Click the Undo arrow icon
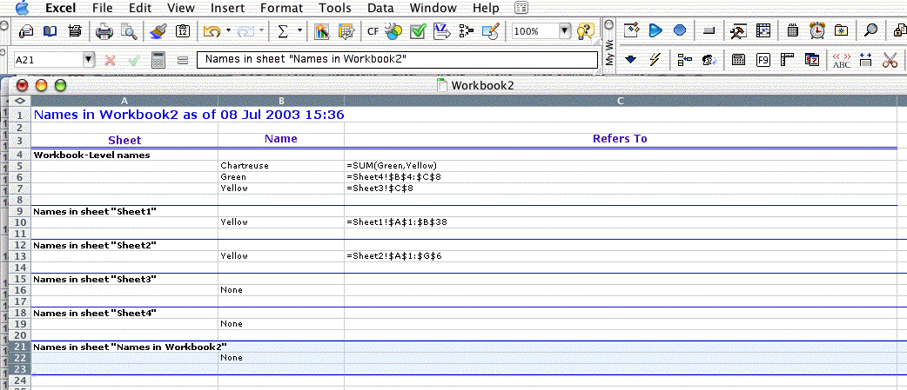 click(x=212, y=31)
